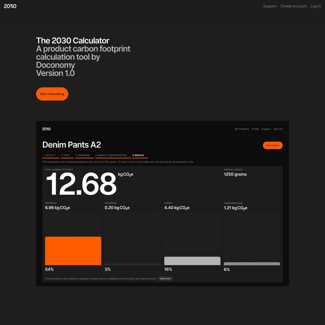Click Sign out in the preview navigation
The height and width of the screenshot is (325, 325).
(278, 129)
